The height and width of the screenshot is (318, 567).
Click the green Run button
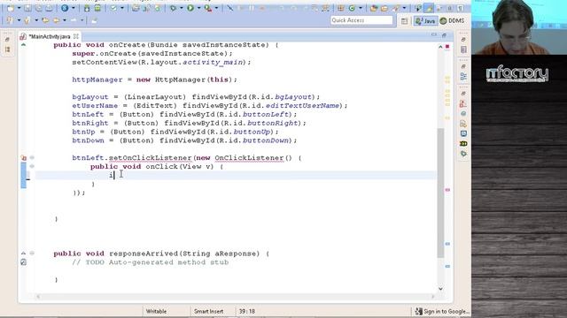coord(190,8)
